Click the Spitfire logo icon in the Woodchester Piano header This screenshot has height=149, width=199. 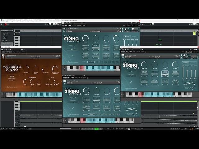click(x=3, y=57)
